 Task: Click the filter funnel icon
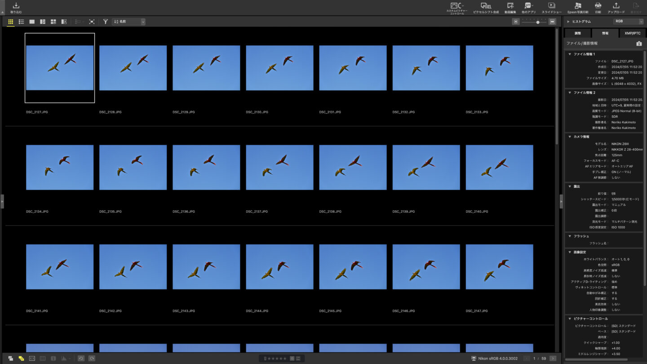(x=105, y=22)
